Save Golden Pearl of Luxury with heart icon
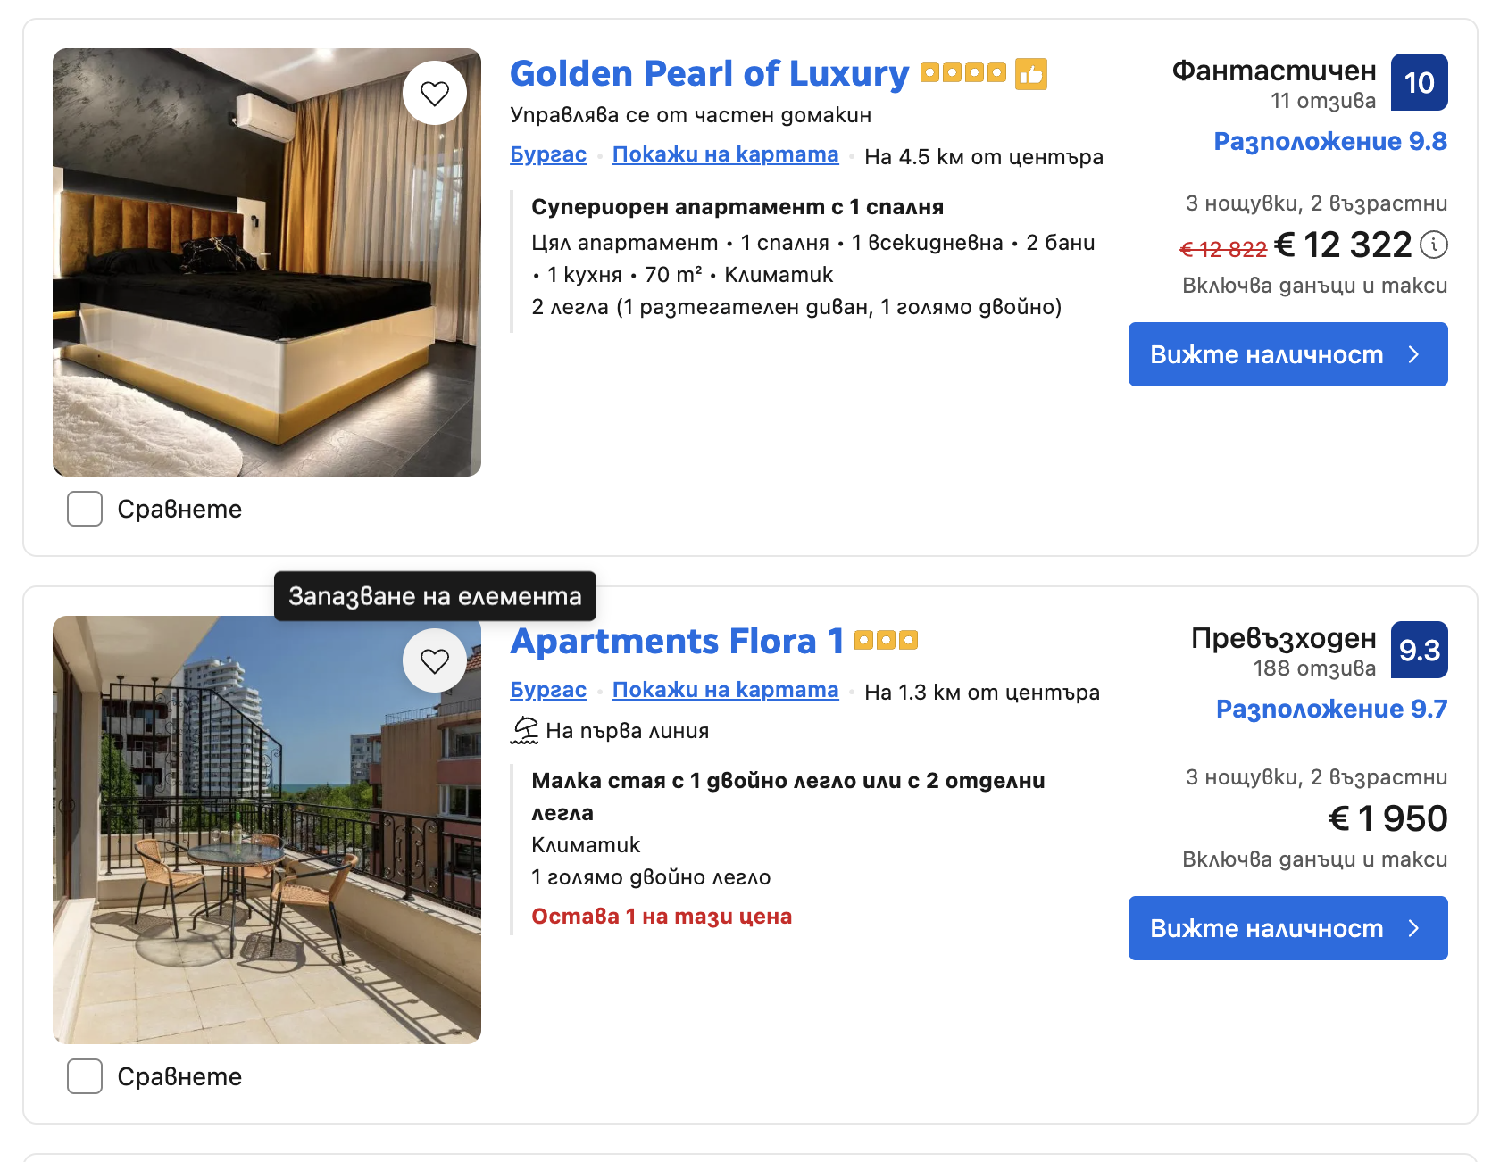 (435, 93)
